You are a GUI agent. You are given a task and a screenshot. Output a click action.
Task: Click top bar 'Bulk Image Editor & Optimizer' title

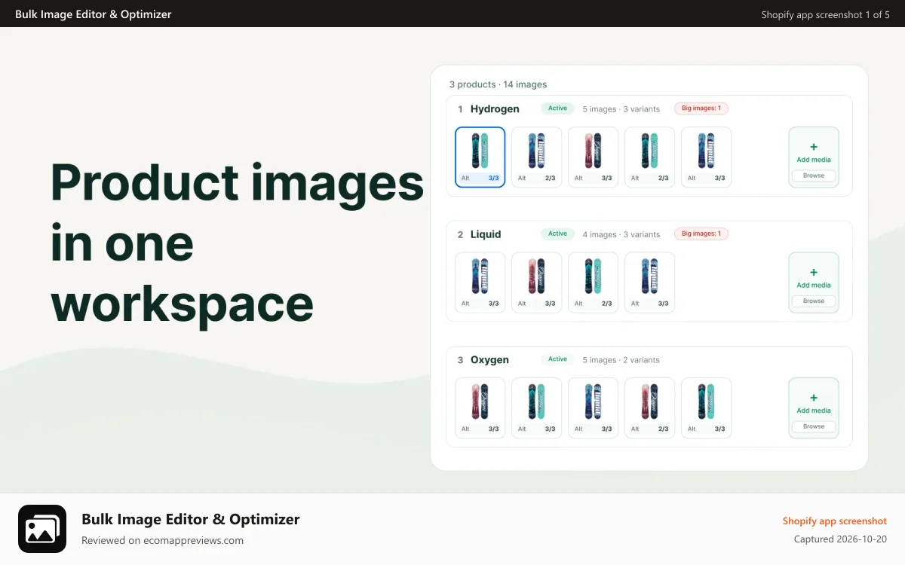[94, 14]
